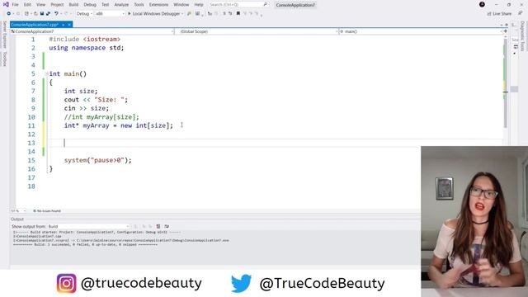
Task: Click the commented //int myArray[size]; line
Action: (x=101, y=117)
